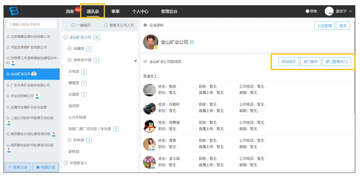The height and width of the screenshot is (177, 360).
Task: Click the 创建企业 button
Action: point(46,167)
